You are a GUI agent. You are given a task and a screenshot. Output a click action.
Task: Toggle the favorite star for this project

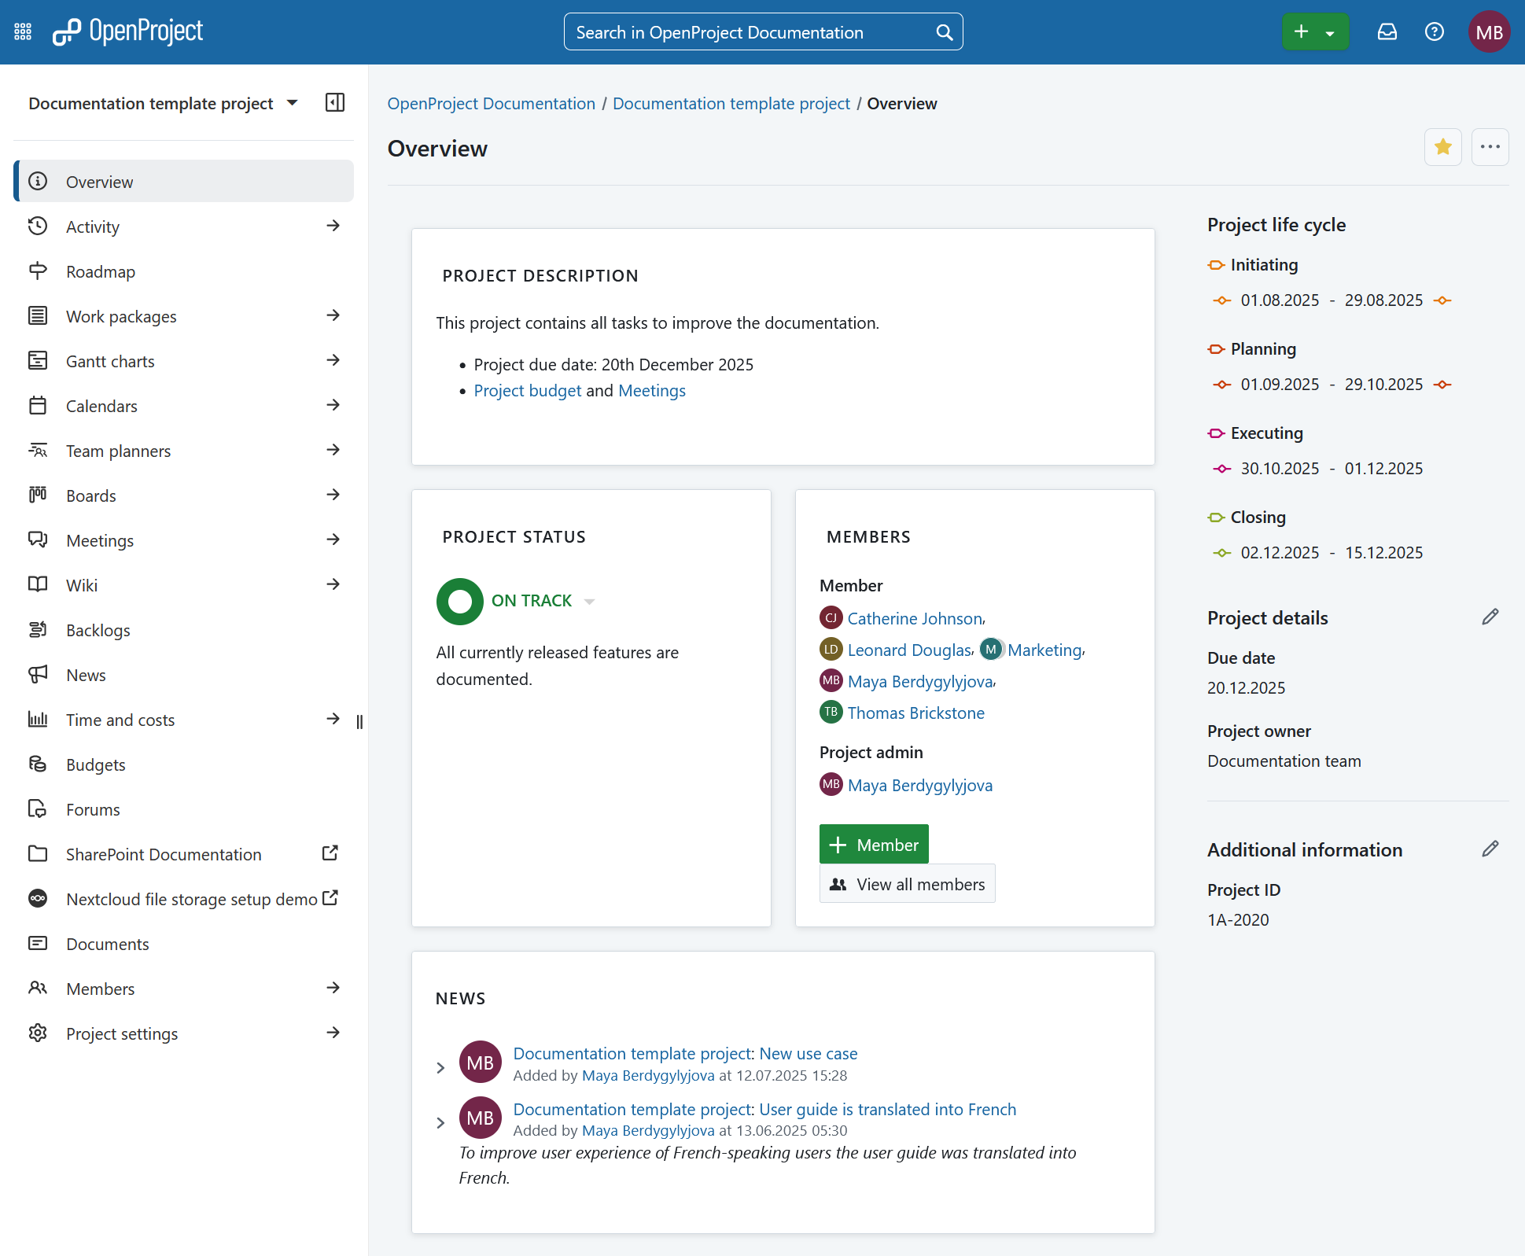1443,147
